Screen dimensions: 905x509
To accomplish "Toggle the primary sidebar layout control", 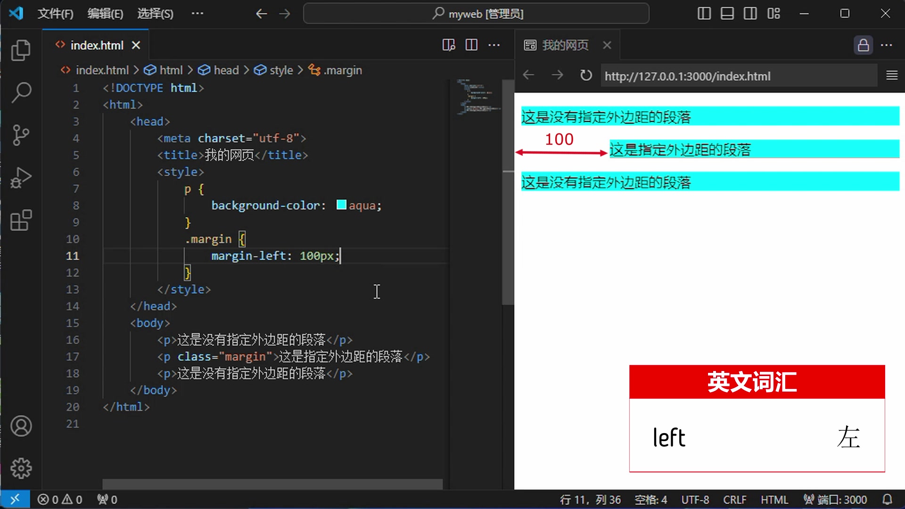I will tap(704, 14).
